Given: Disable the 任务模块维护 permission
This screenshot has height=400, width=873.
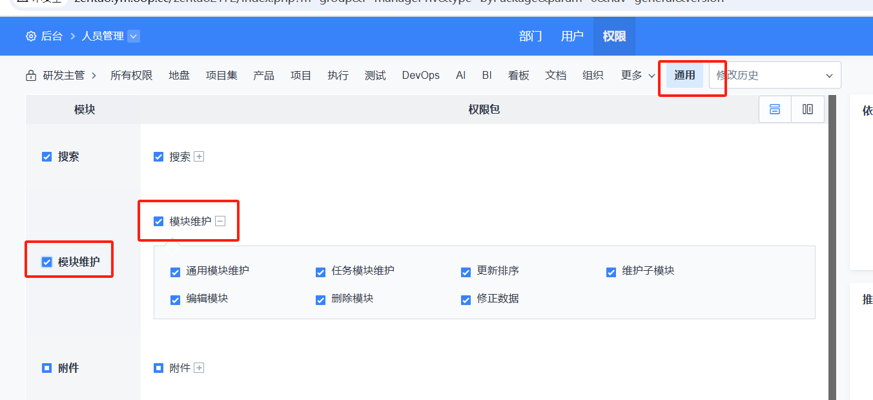Looking at the screenshot, I should tap(320, 272).
